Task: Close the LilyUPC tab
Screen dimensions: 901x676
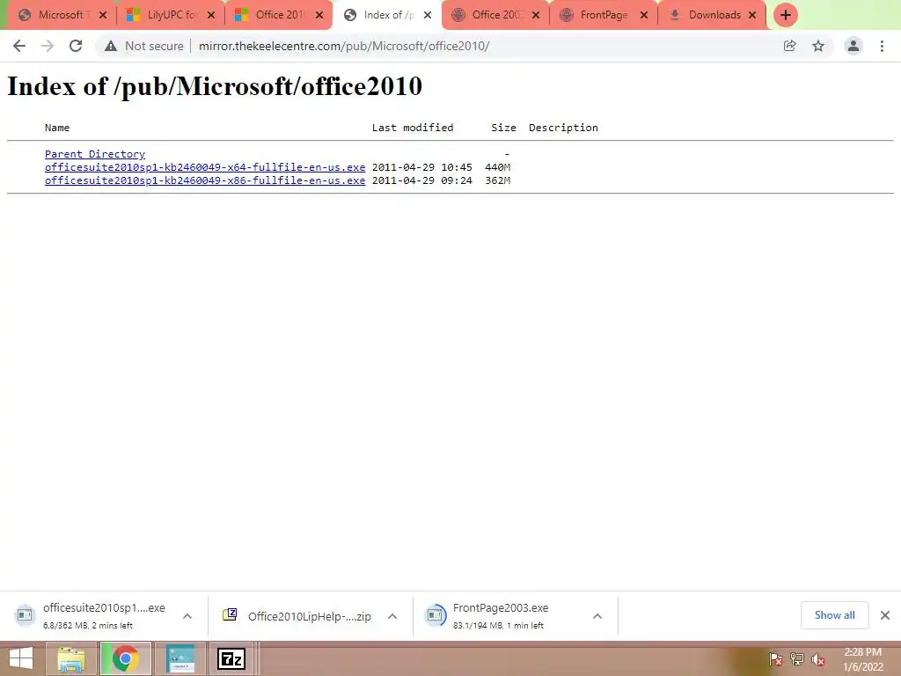Action: 211,15
